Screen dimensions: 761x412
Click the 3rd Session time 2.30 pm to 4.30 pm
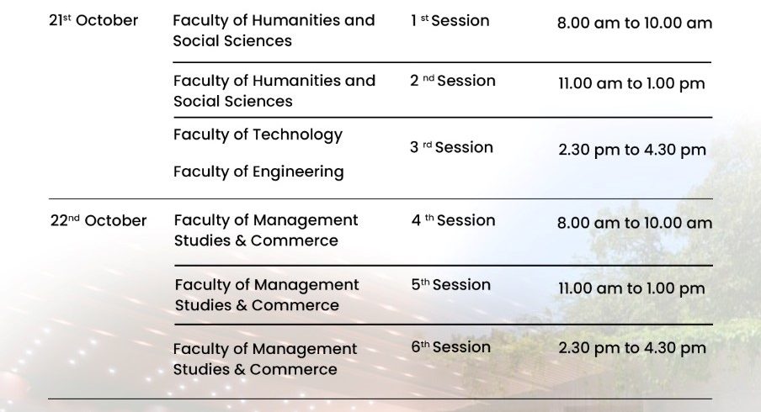click(632, 150)
